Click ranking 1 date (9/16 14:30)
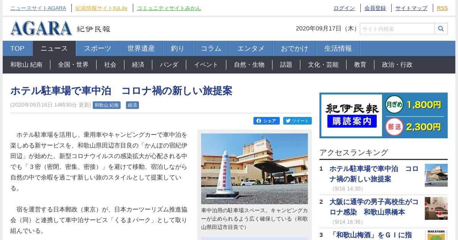The height and width of the screenshot is (240, 458). [x=347, y=189]
